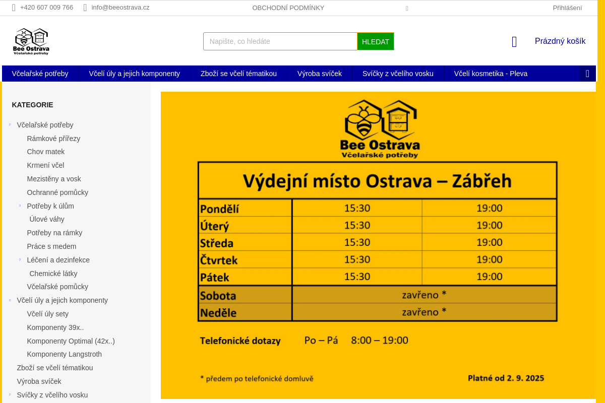Image resolution: width=605 pixels, height=403 pixels.
Task: Click the Bee Ostrava logo
Action: pyautogui.click(x=31, y=41)
